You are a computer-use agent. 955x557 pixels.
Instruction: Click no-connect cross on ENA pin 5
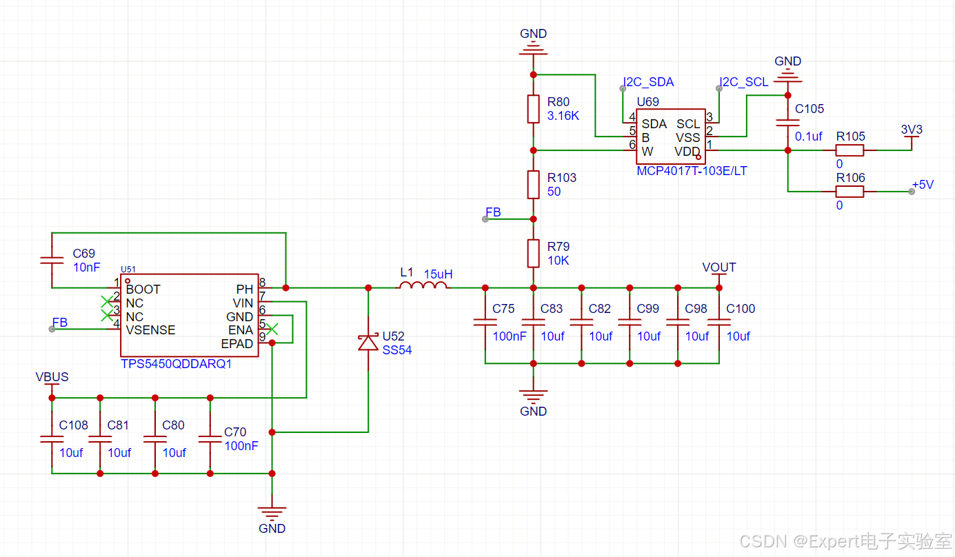pos(272,329)
